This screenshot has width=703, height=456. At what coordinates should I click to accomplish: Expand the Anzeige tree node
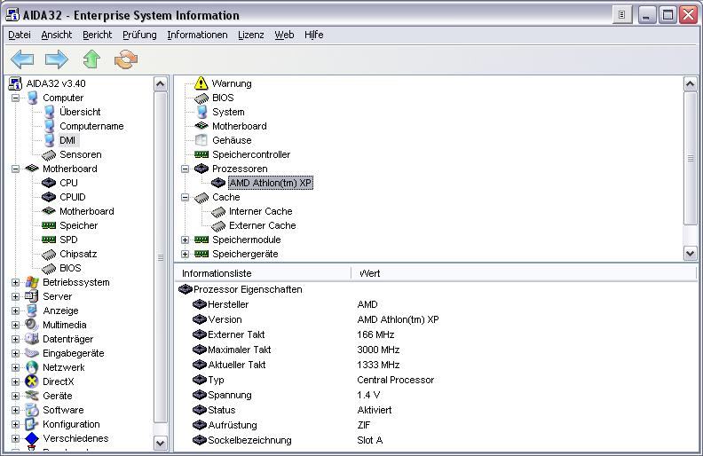(x=15, y=311)
